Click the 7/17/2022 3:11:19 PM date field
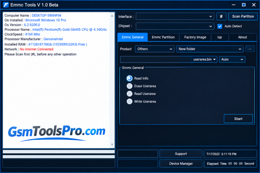 coord(230,154)
